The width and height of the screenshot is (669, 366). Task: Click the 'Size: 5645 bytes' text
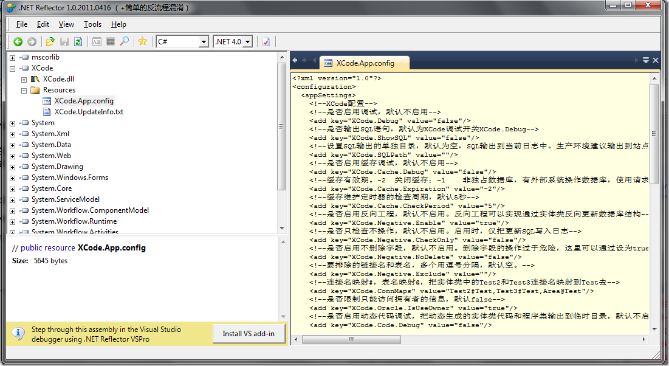(39, 261)
